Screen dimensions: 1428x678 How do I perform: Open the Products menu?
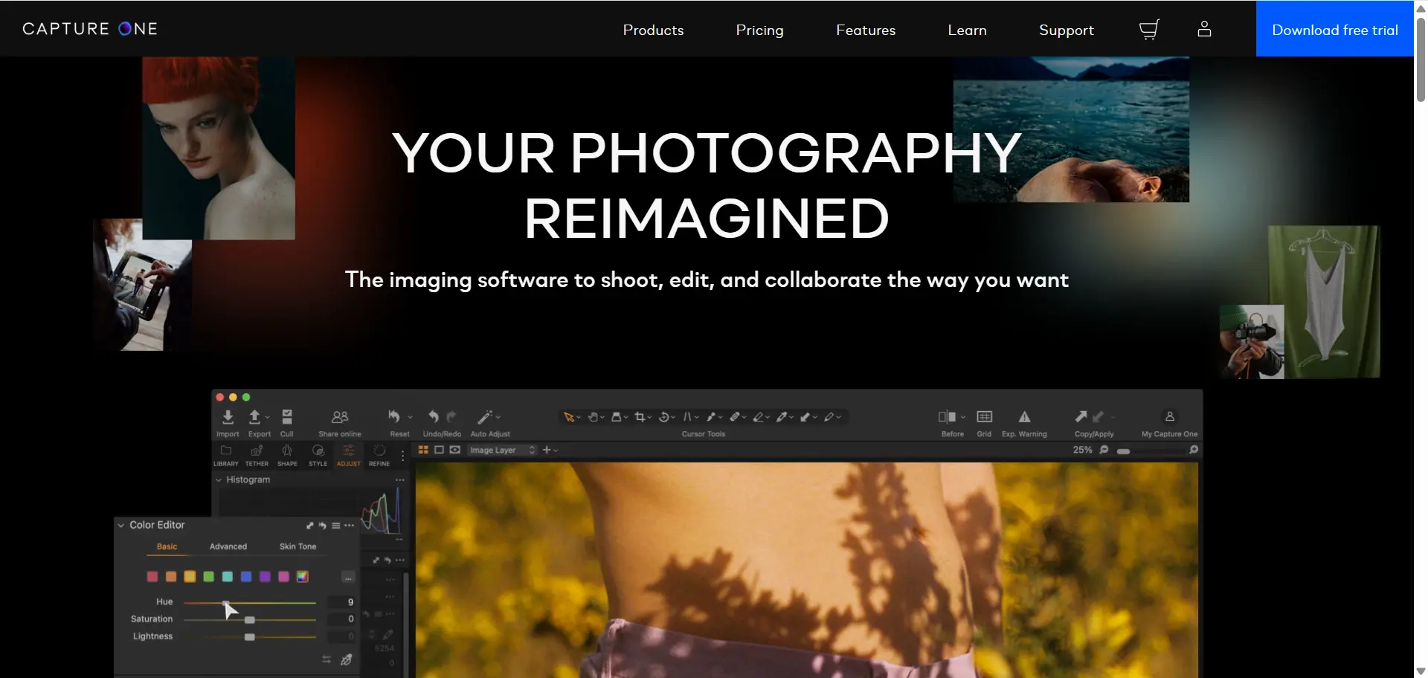[x=653, y=30]
